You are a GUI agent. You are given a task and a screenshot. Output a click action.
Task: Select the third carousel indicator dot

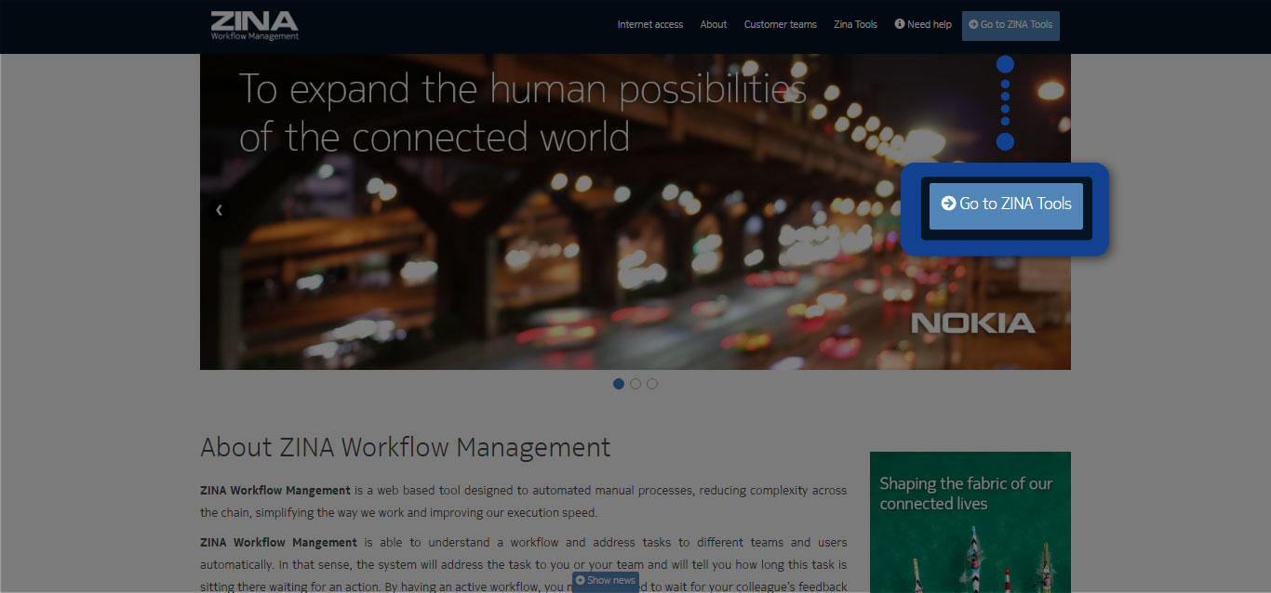tap(652, 384)
